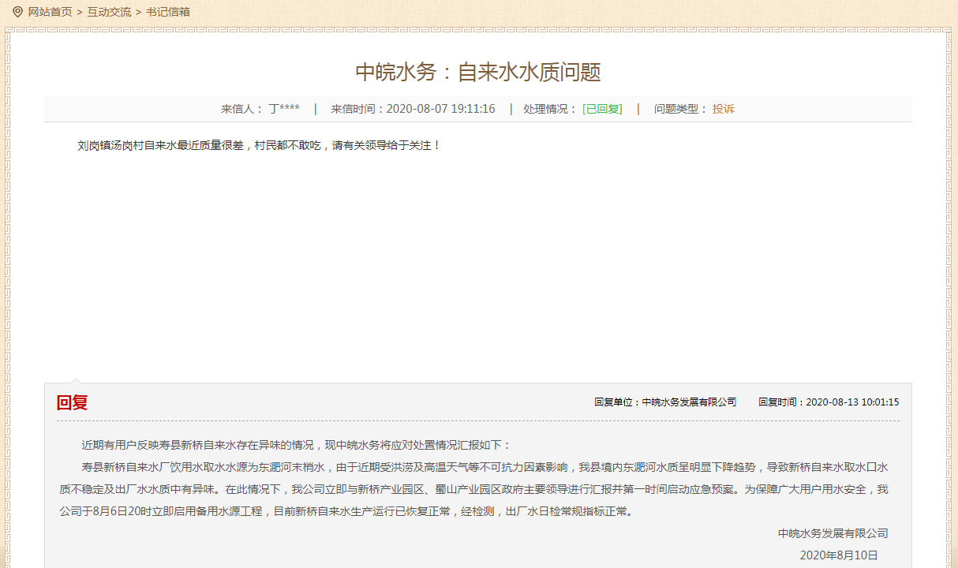
Task: Click the complaint text about 刘岗镇汤岗村
Action: (x=259, y=145)
